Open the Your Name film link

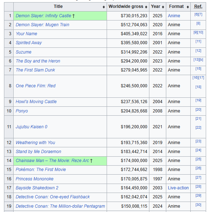tap(27, 34)
